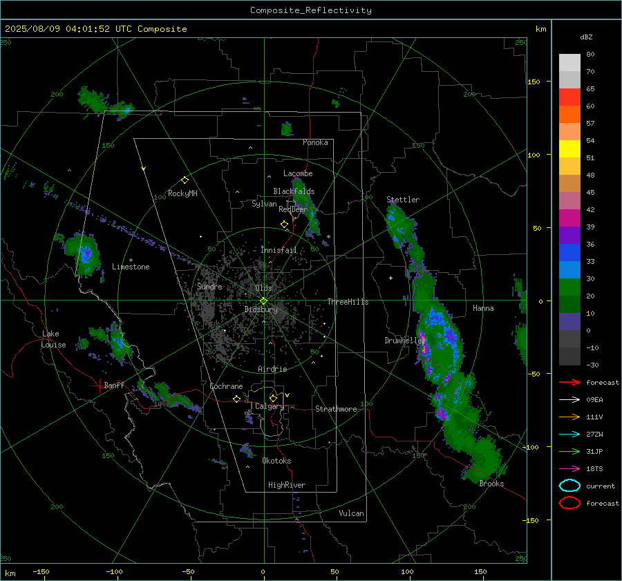
Task: Click the Hanna town label
Action: click(x=483, y=308)
